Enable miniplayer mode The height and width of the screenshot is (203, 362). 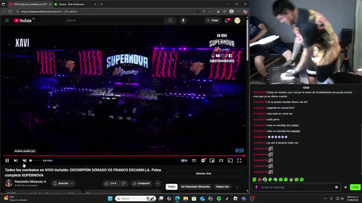(212, 160)
